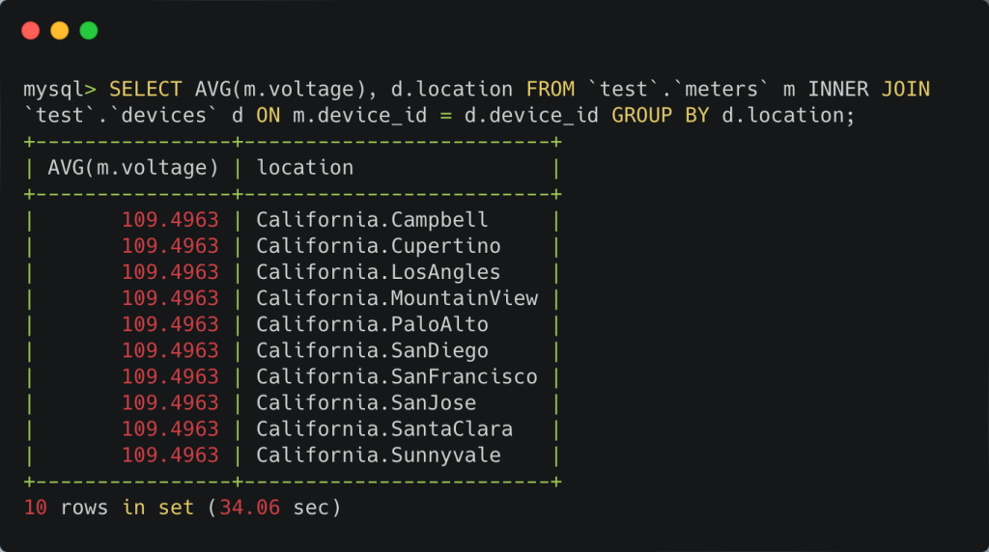Click the location table column header
Screen dimensions: 989x552
point(305,168)
